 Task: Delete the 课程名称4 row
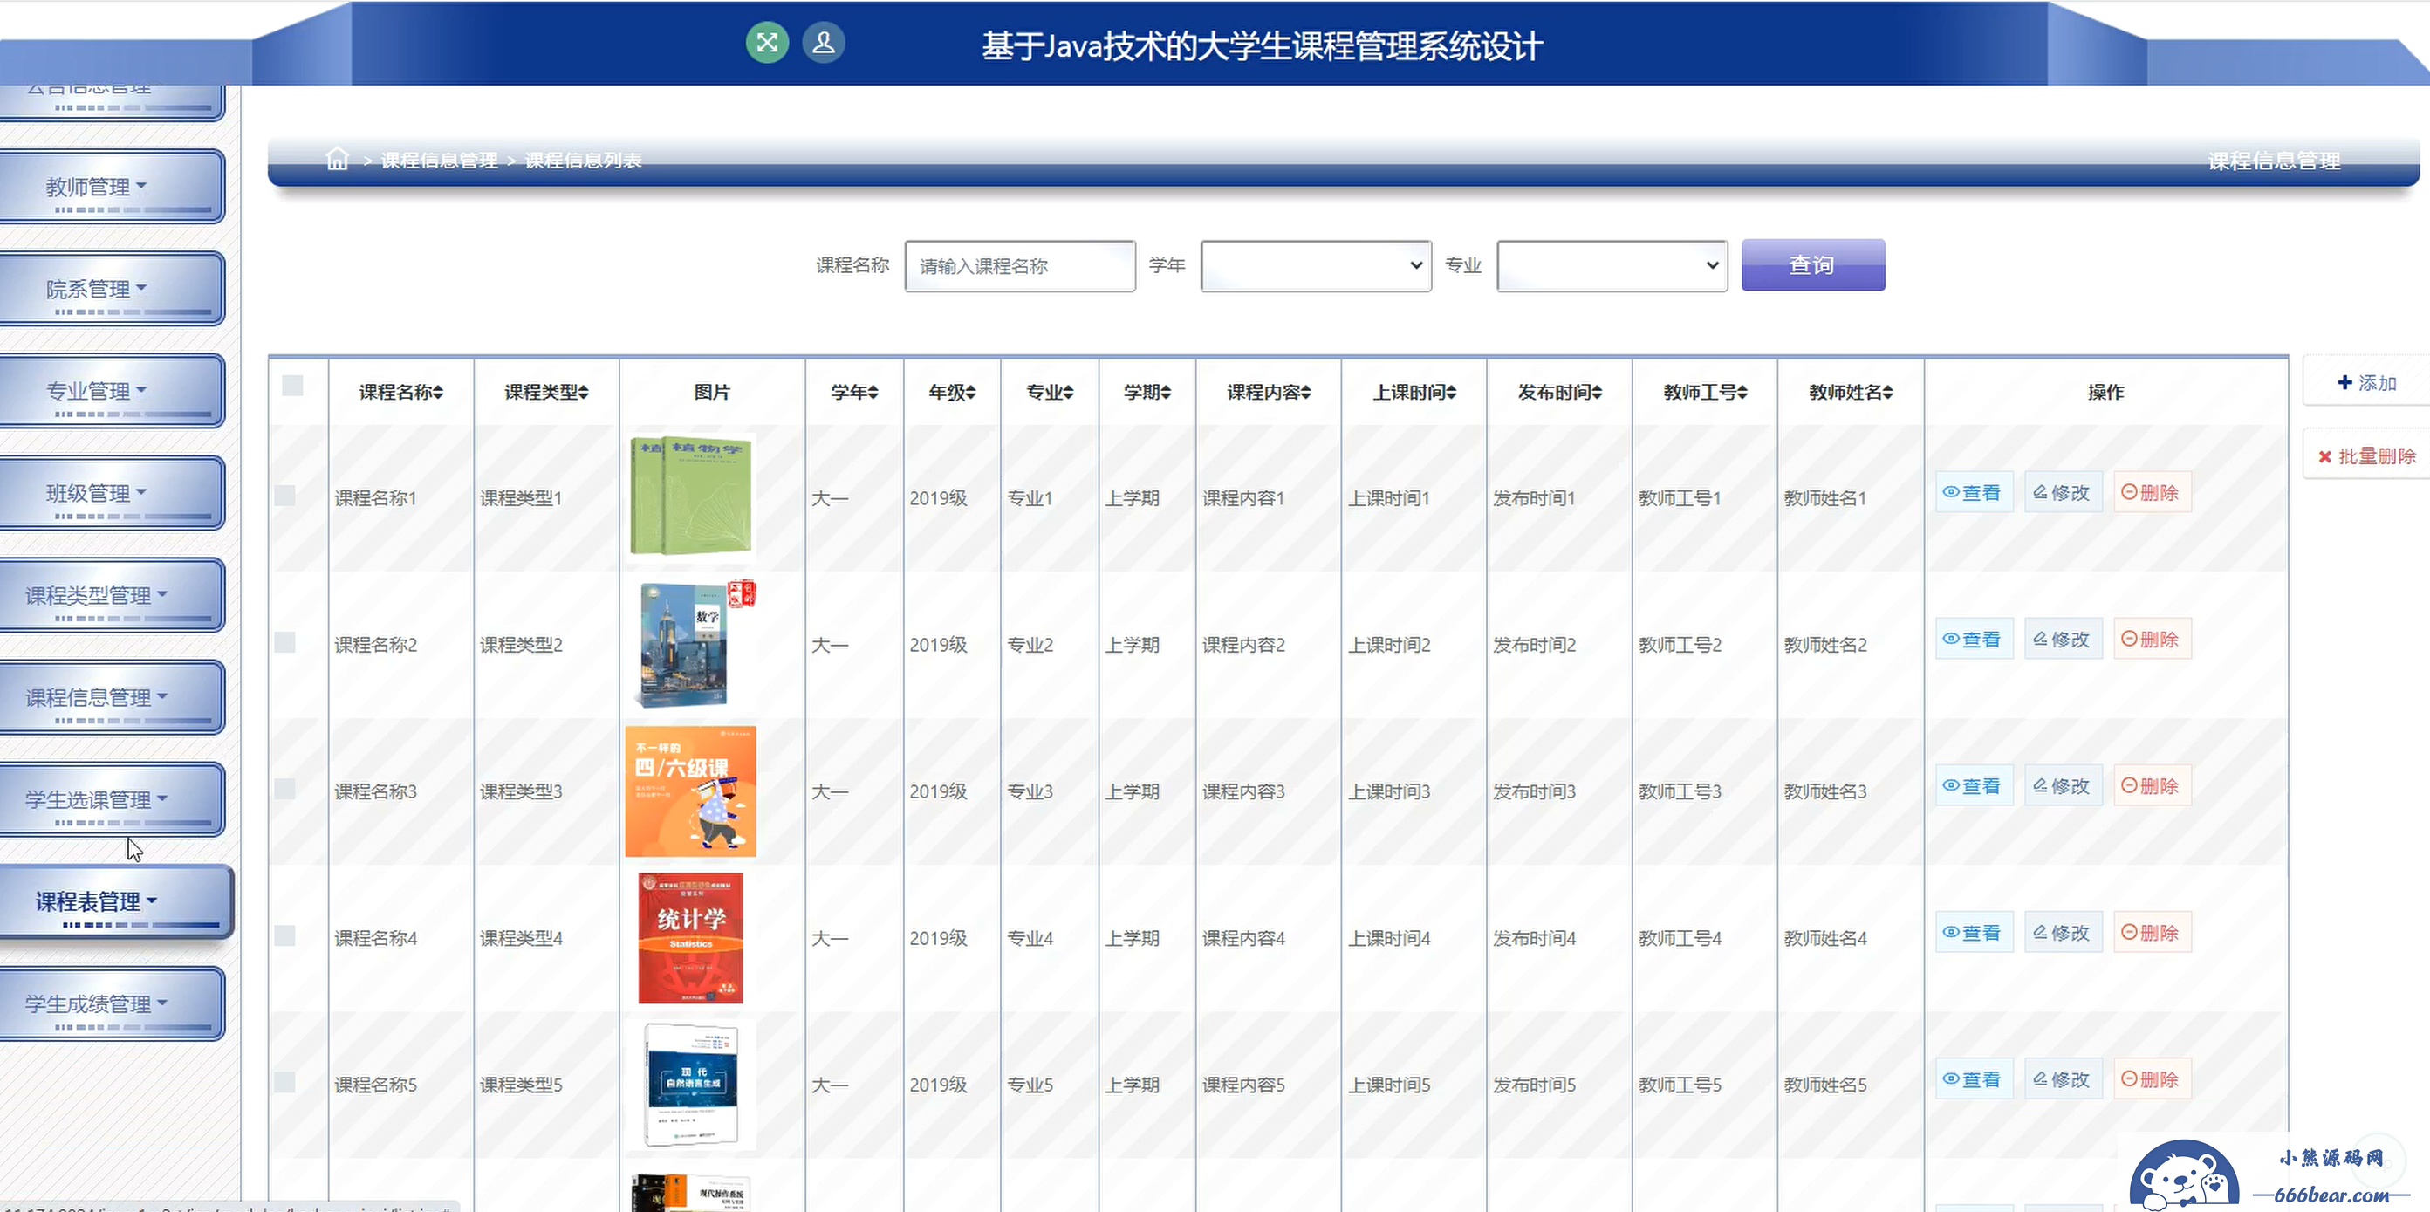point(2152,932)
